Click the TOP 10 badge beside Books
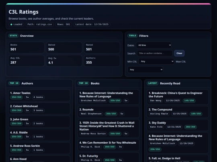This screenshot has width=217, height=162. 83,83
